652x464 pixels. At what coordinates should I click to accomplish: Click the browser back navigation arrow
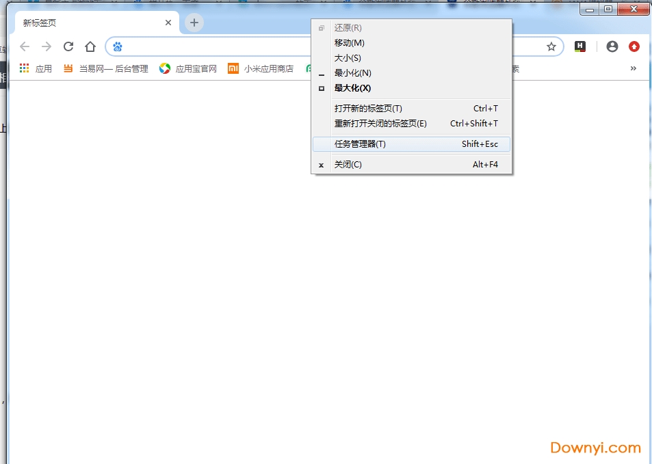(25, 46)
